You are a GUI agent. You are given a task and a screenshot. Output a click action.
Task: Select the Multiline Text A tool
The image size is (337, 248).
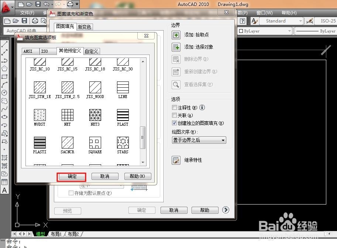(4, 190)
